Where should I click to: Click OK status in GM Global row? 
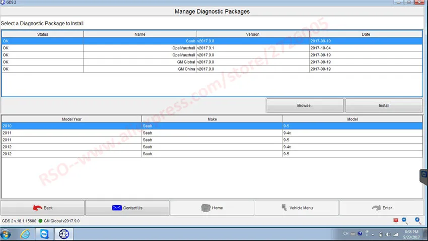pos(6,62)
